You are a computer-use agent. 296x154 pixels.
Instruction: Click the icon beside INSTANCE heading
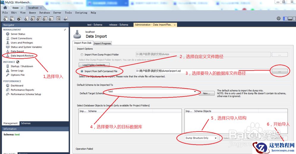[18, 62]
